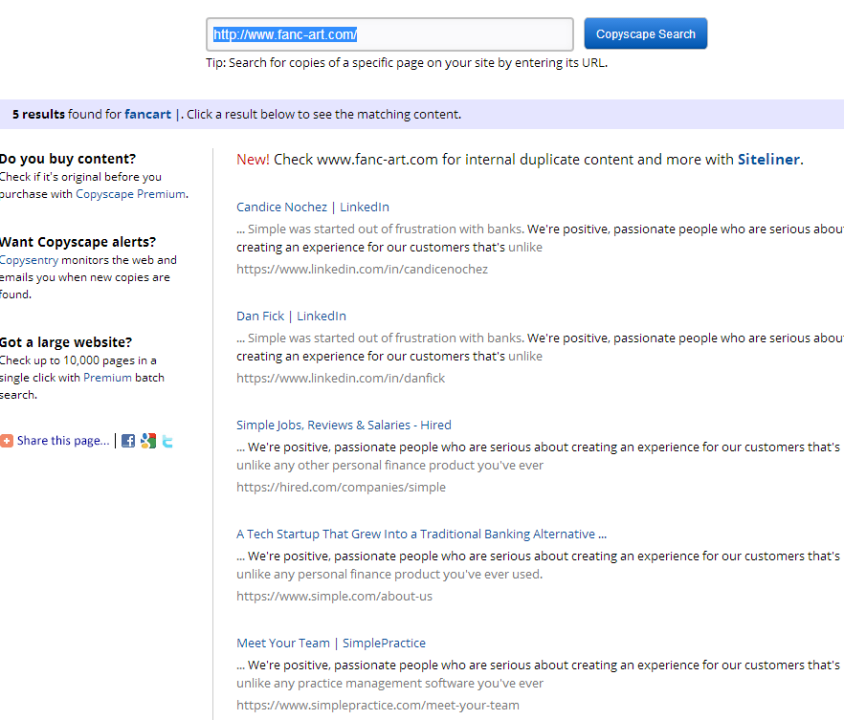Screen dimensions: 844x720
Task: Open the Dan Fick LinkedIn result
Action: coord(291,316)
